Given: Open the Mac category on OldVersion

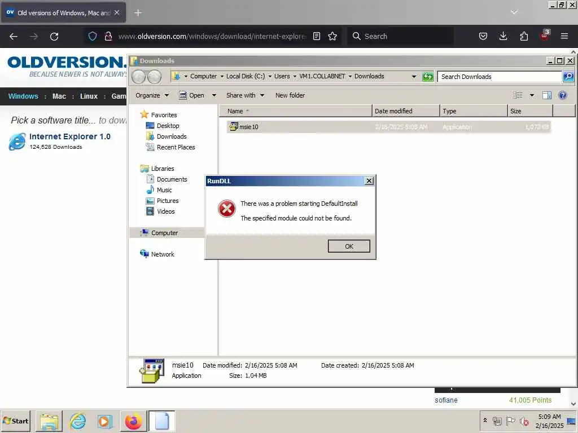Looking at the screenshot, I should tap(59, 96).
